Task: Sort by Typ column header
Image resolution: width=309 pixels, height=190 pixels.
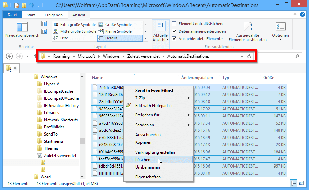Action: click(240, 78)
